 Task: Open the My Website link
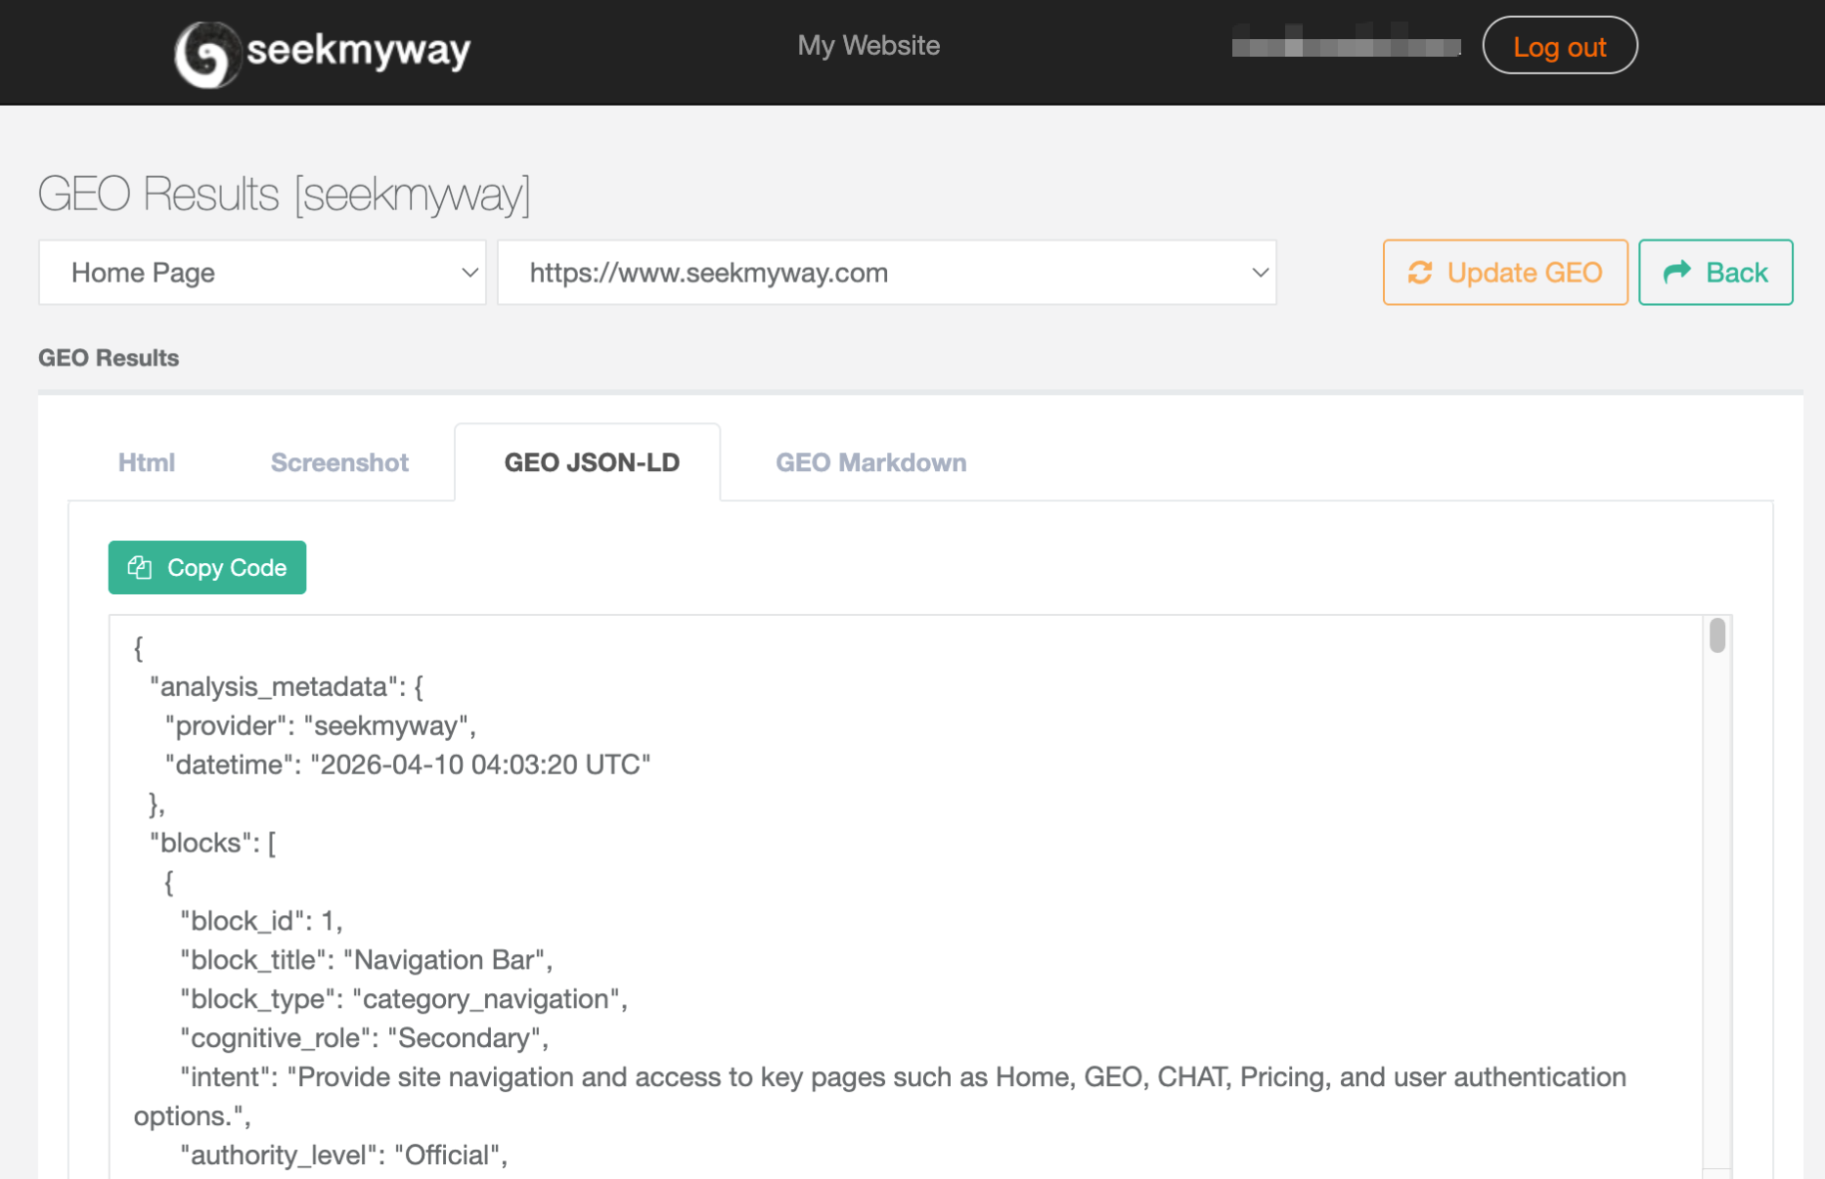(x=868, y=46)
